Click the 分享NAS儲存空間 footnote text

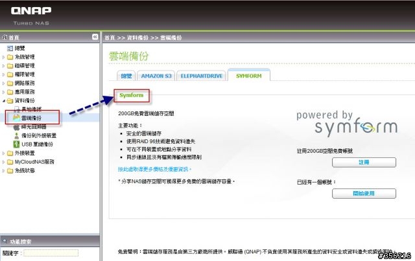click(x=176, y=181)
